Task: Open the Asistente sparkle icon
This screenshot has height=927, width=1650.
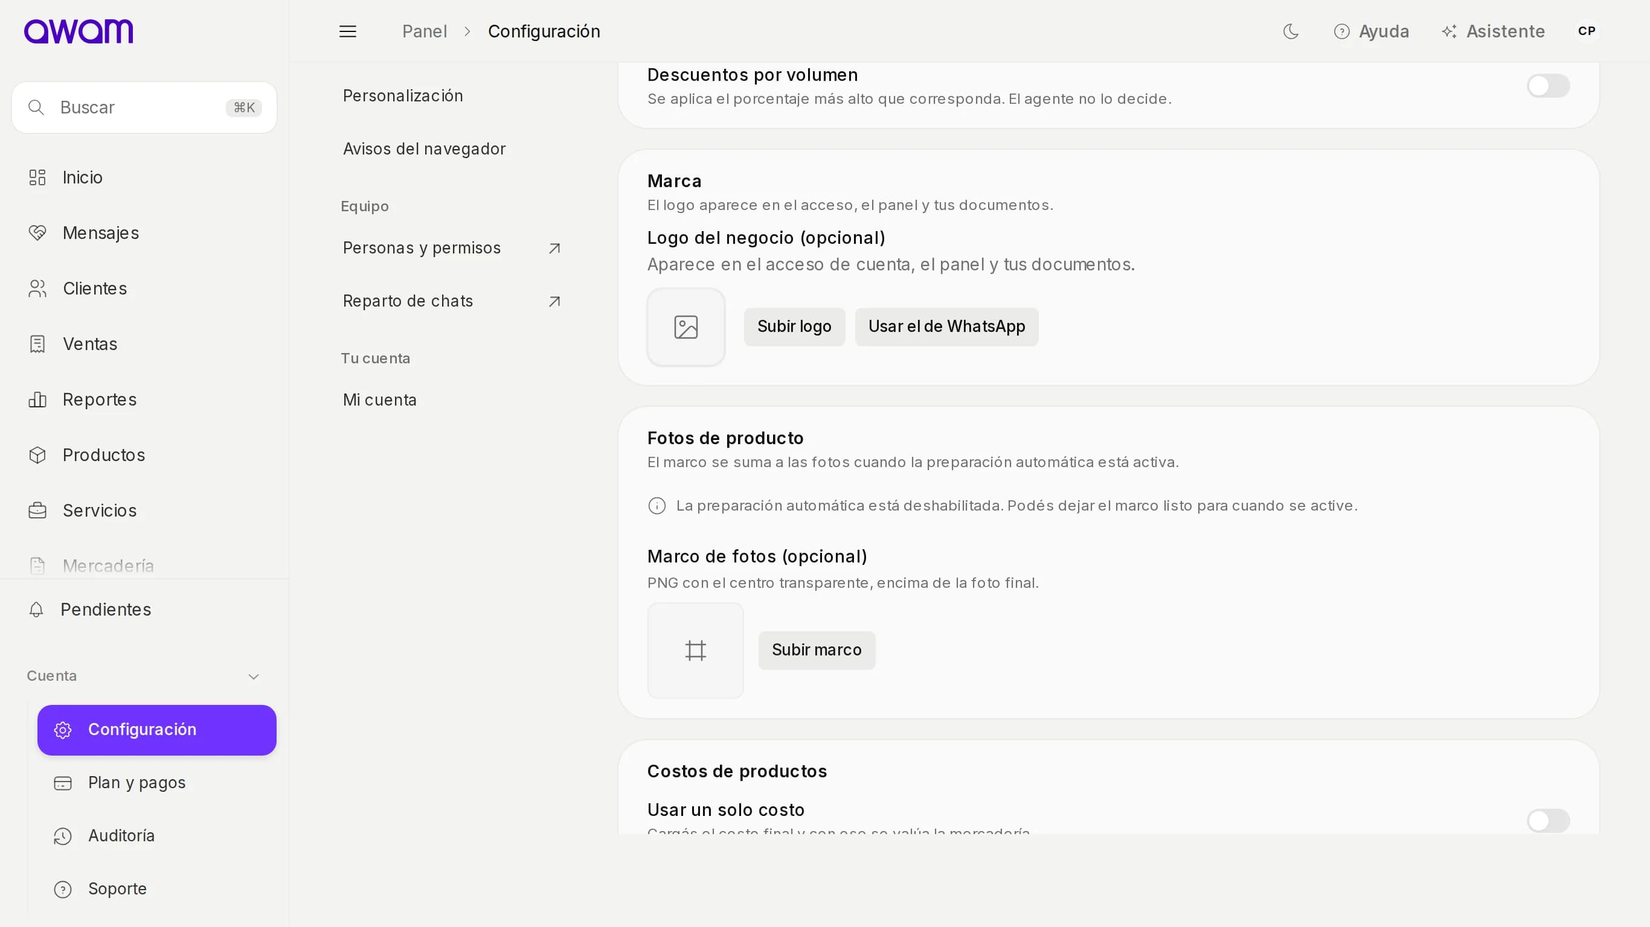Action: [x=1449, y=31]
